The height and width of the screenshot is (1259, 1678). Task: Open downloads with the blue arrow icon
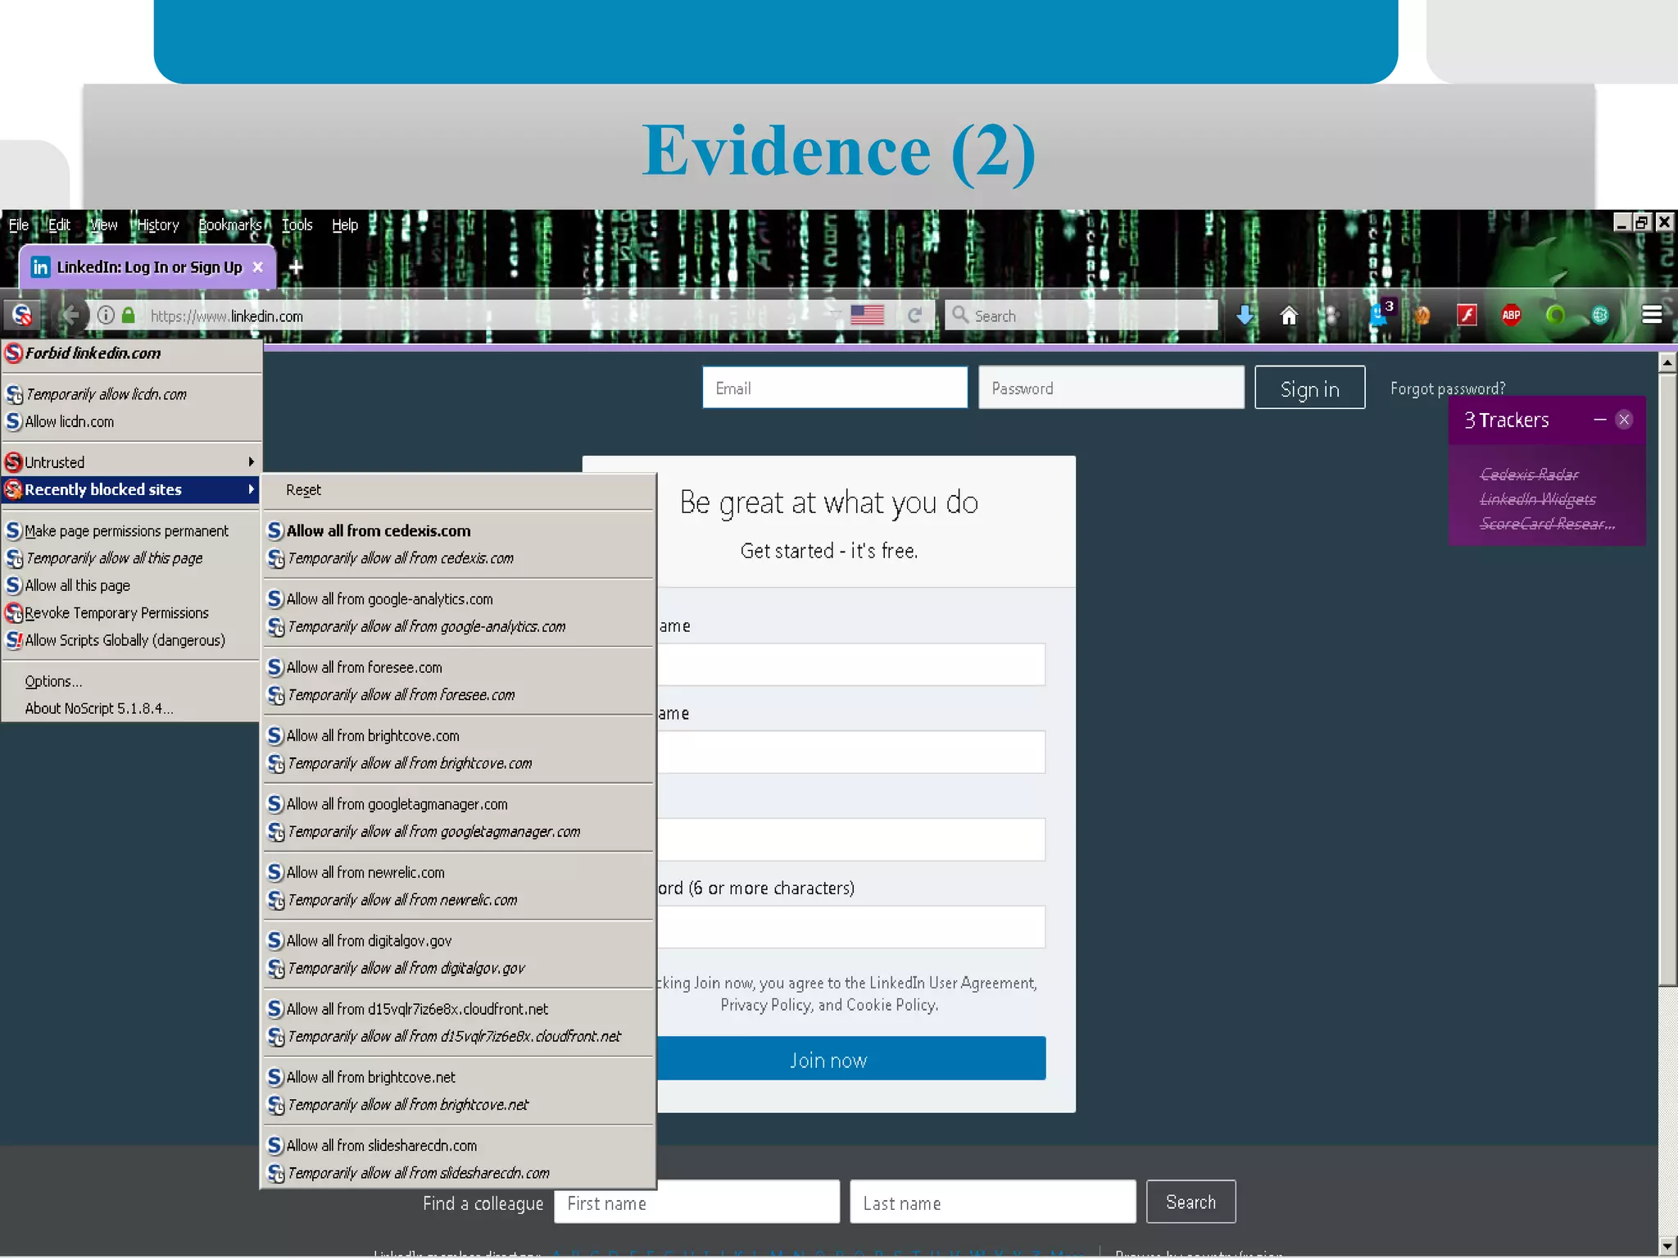[x=1245, y=315]
